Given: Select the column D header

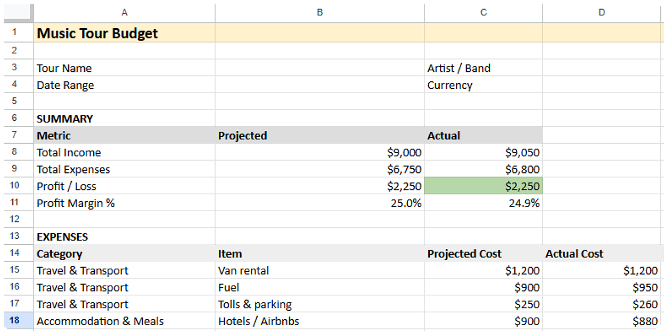Looking at the screenshot, I should (x=602, y=12).
